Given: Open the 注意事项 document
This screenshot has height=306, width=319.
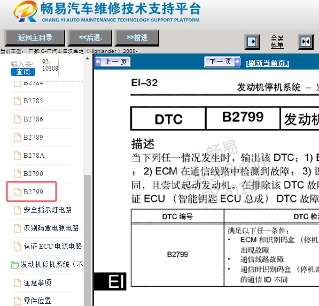Looking at the screenshot, I should point(37,282).
